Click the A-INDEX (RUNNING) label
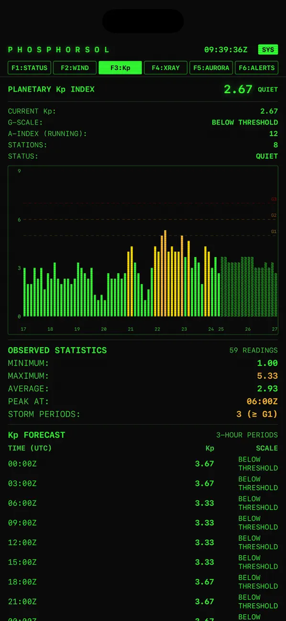286x621 pixels. [x=47, y=134]
